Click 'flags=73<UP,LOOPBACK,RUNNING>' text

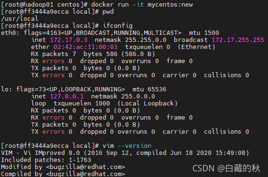pyautogui.click(x=71, y=89)
